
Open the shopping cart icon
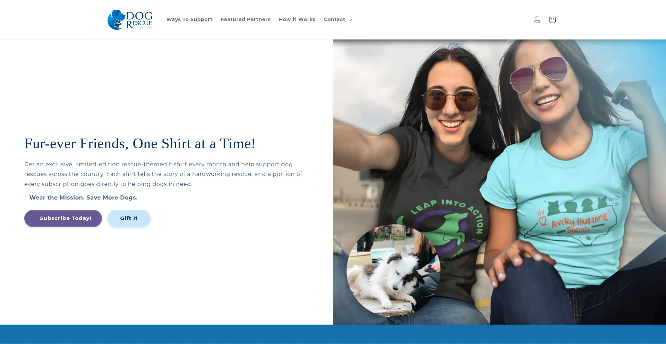click(x=552, y=20)
